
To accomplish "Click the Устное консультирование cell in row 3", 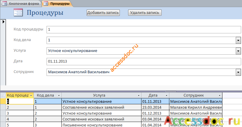I will 101,113.
